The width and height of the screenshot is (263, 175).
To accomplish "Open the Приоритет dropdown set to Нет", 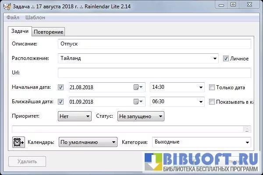I will click(87, 116).
